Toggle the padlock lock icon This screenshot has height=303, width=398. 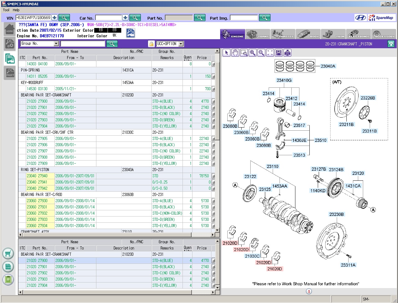pyautogui.click(x=151, y=44)
